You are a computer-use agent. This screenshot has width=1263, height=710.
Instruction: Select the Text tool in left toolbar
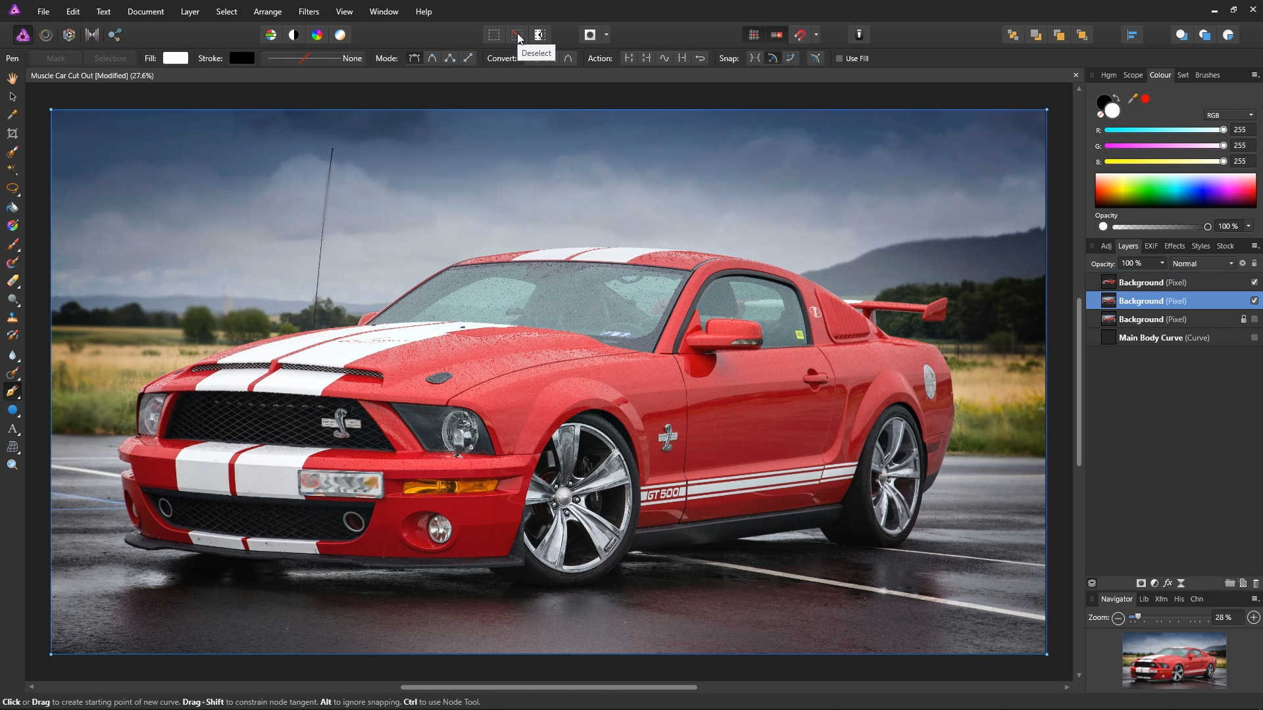pyautogui.click(x=12, y=429)
